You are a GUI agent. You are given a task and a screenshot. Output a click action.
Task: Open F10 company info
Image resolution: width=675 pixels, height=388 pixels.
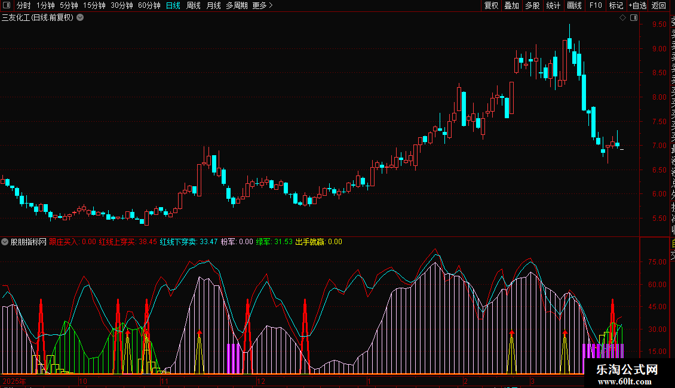596,5
